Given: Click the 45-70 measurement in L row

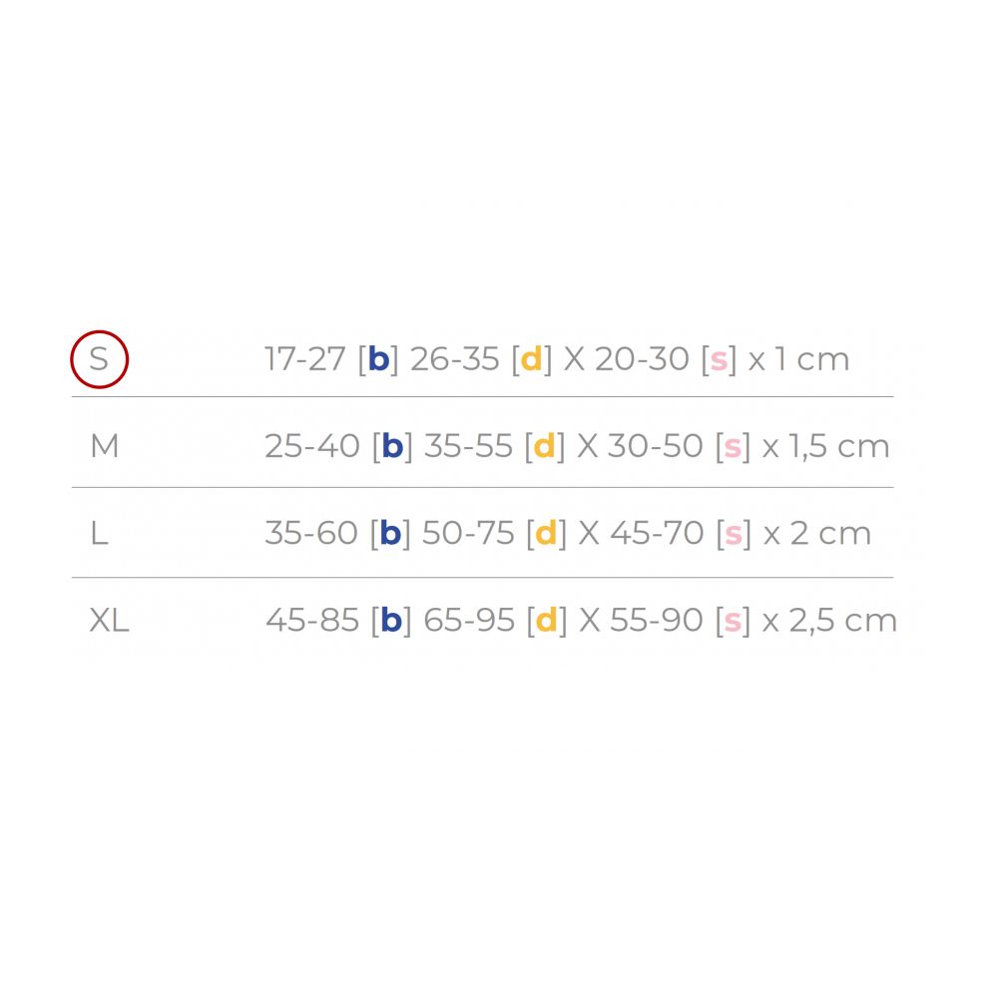Looking at the screenshot, I should coord(657,533).
